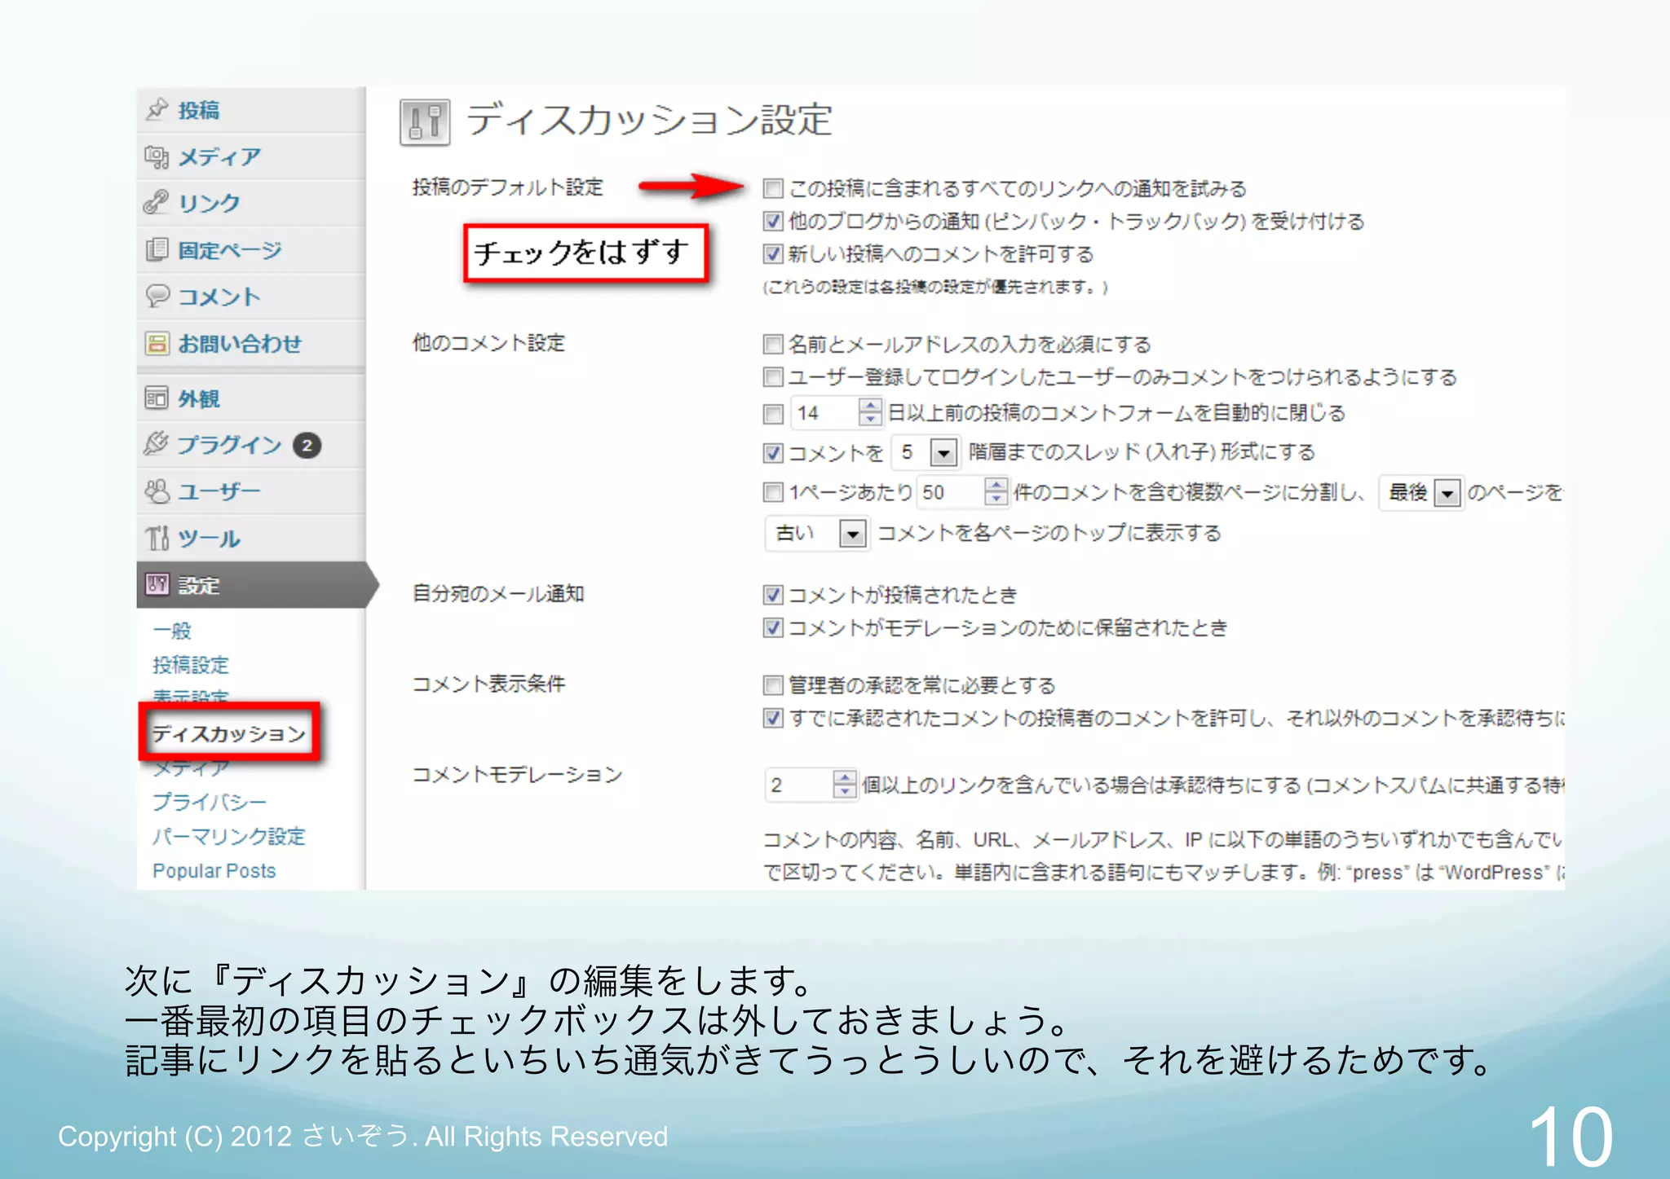Click the contact form icon beside お問い合わせ

[x=157, y=343]
